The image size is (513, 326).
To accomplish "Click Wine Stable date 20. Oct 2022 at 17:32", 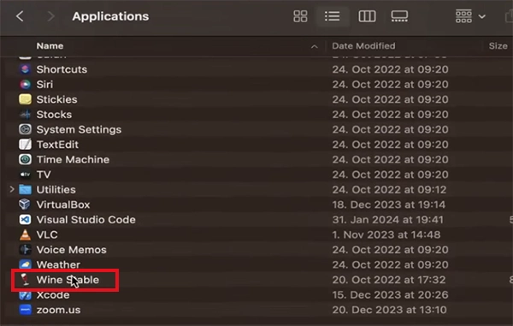I will point(389,280).
